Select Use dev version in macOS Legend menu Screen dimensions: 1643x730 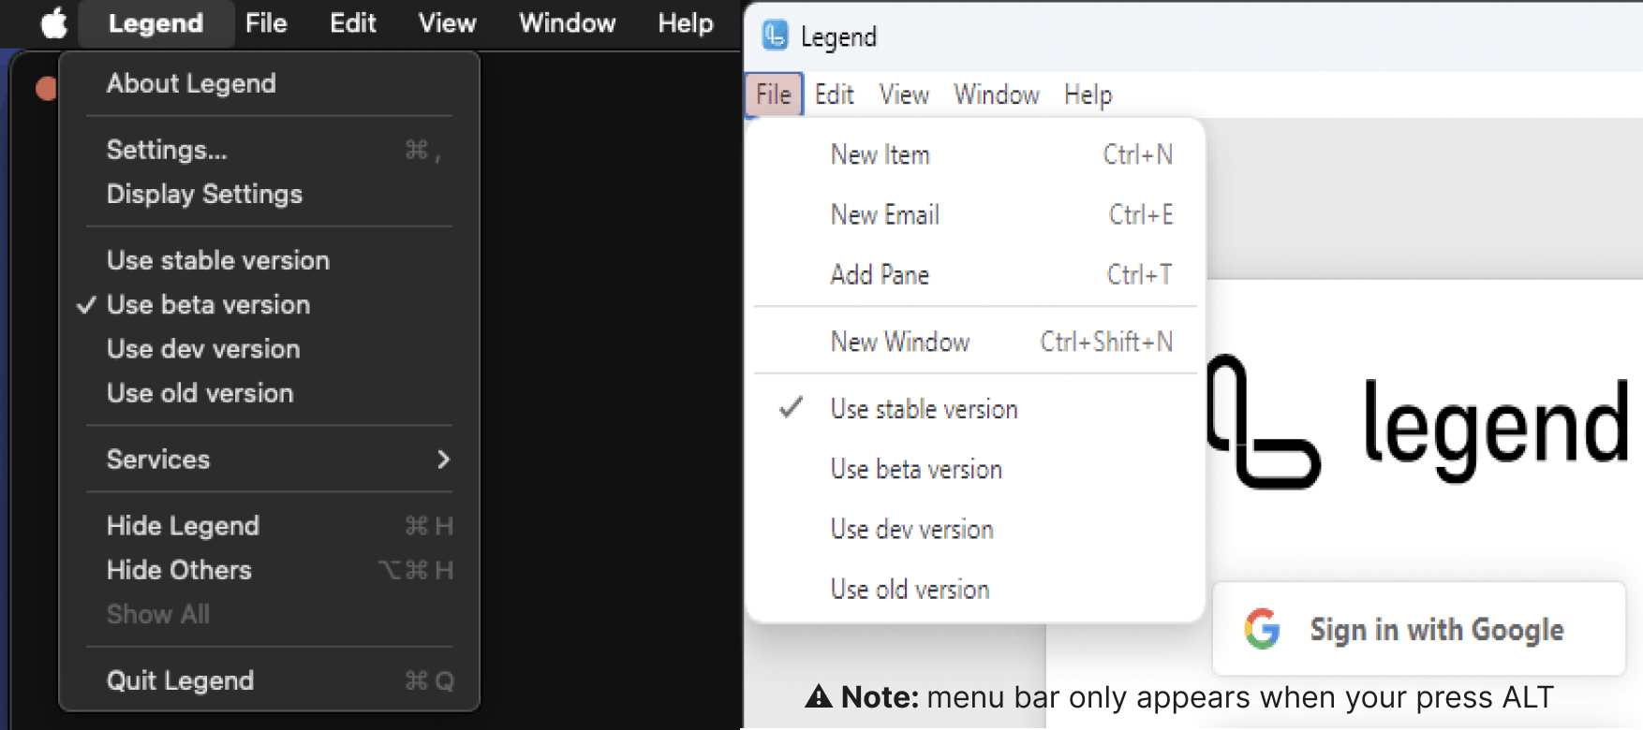point(270,348)
